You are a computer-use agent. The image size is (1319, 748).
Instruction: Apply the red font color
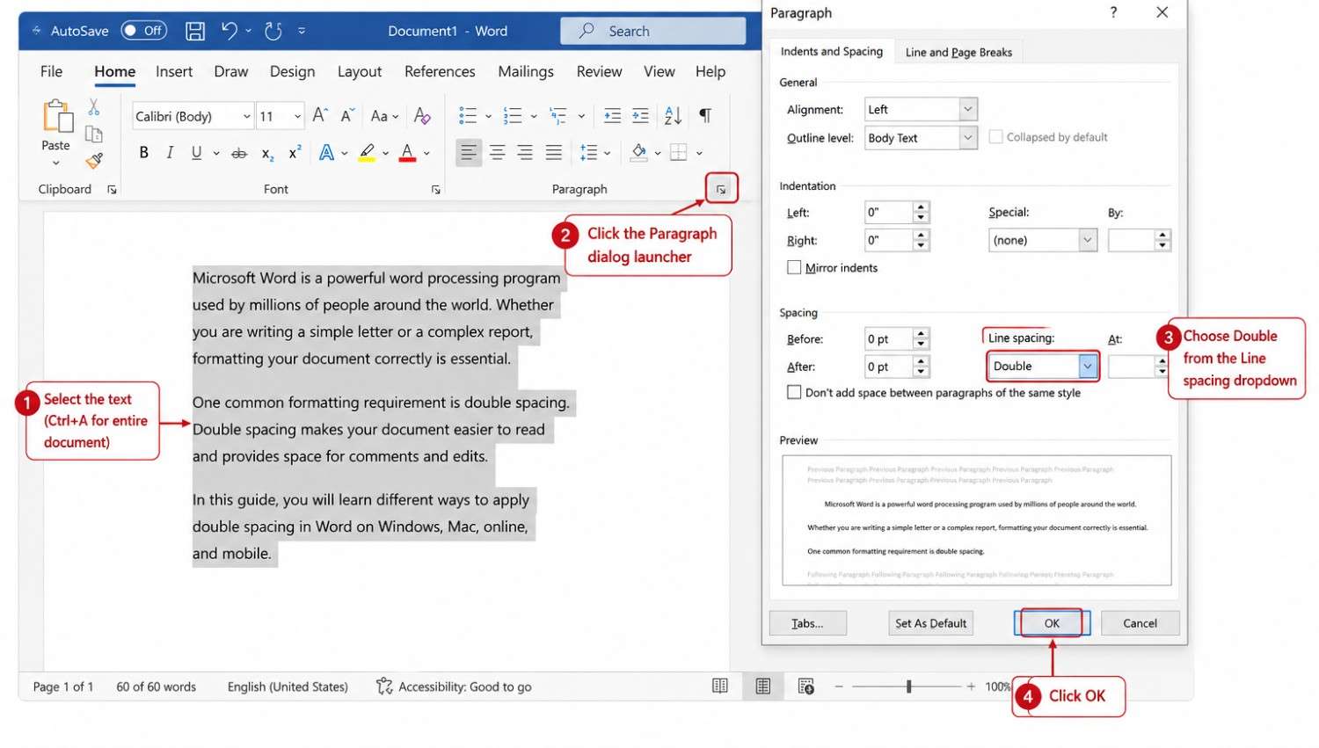407,153
